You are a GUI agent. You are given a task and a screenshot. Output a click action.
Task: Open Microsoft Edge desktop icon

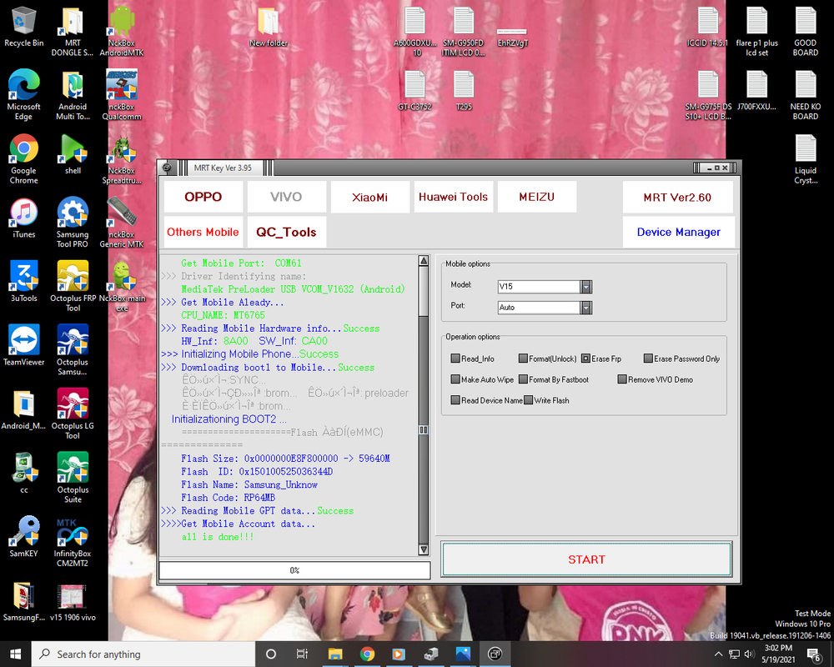[x=23, y=95]
